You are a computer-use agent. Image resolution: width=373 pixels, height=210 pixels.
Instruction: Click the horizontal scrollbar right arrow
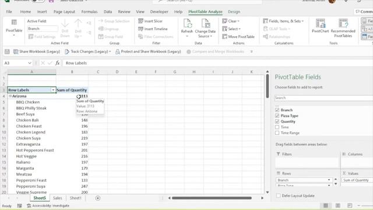(262, 198)
